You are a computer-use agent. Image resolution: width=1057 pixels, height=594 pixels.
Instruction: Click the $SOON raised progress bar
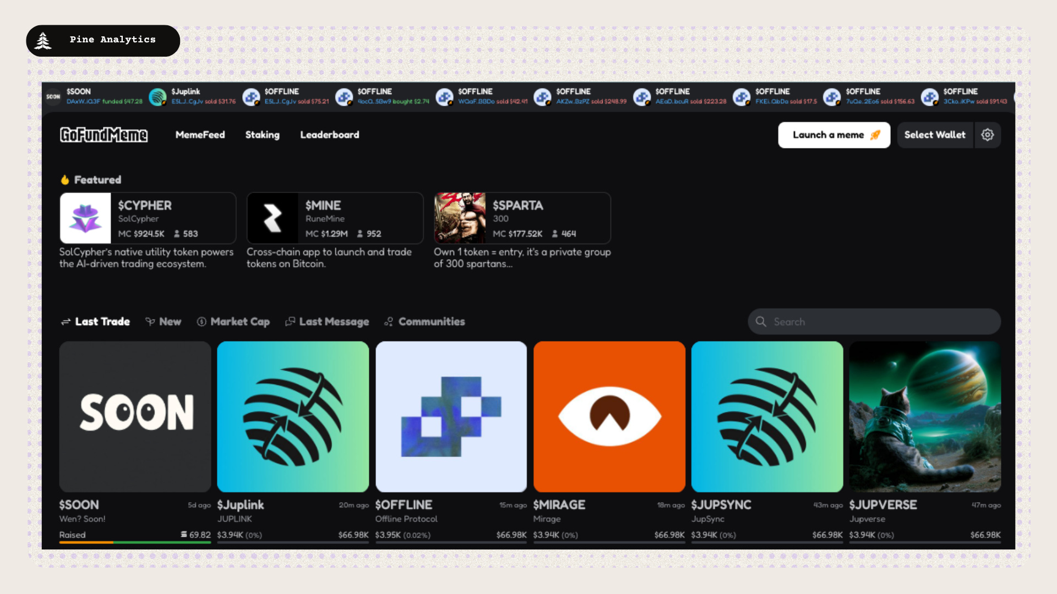135,542
